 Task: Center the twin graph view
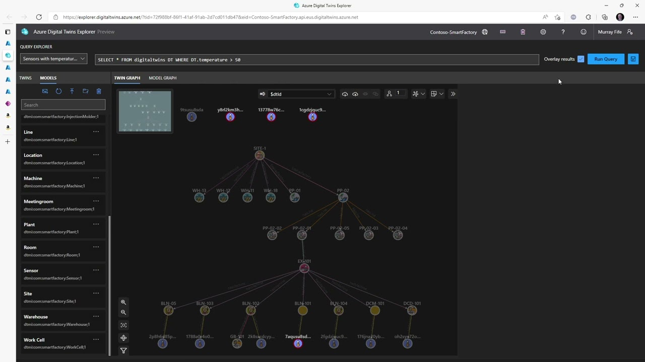pyautogui.click(x=123, y=338)
